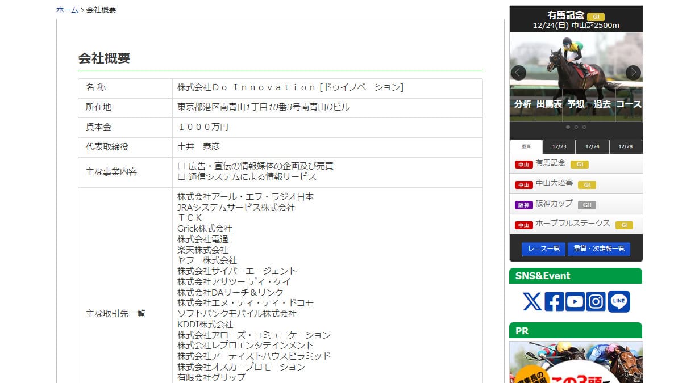Click Grick株式会社 in client list
The width and height of the screenshot is (699, 383).
[x=205, y=229]
